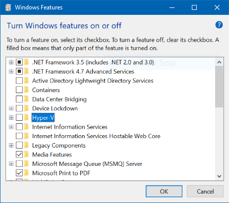Enable the Legacy Components checkbox
229x203 pixels.
click(19, 146)
